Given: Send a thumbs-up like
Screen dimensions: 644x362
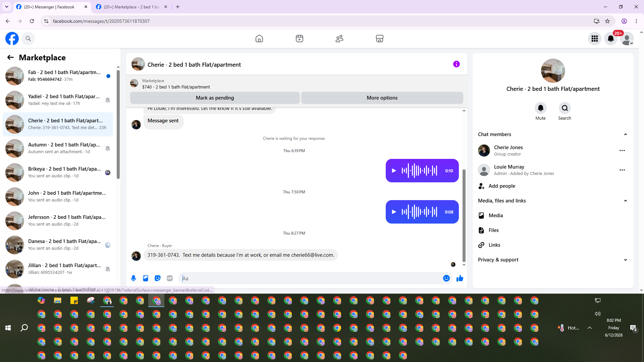Looking at the screenshot, I should coord(460,278).
